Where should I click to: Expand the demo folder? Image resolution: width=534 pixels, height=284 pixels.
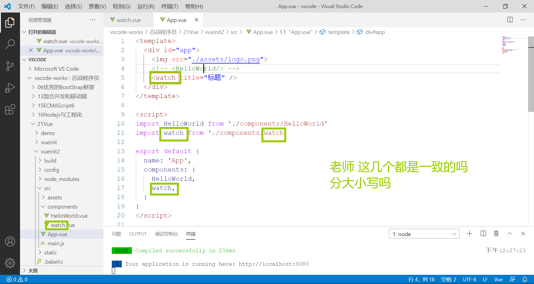pyautogui.click(x=48, y=133)
